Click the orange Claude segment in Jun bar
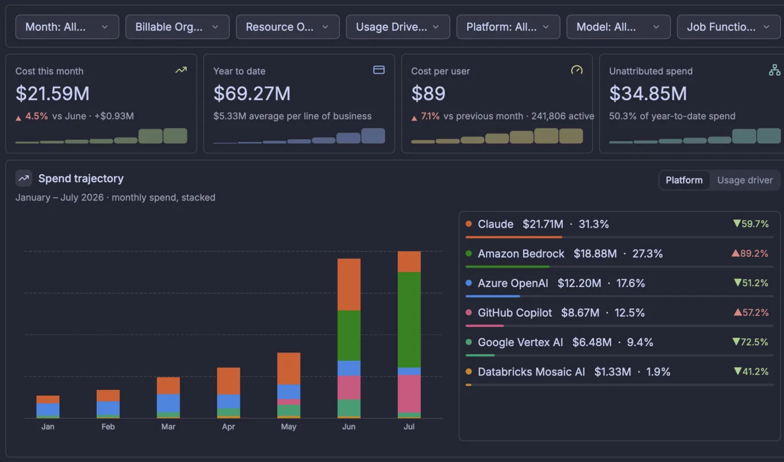Viewport: 784px width, 462px height. (349, 284)
